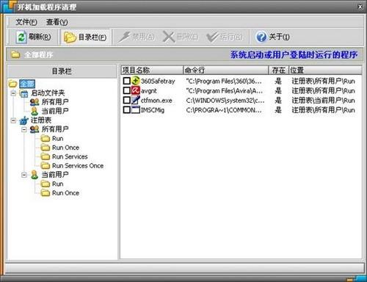Check the ctfmon.exe checkbox
Image resolution: width=367 pixels, height=282 pixels.
(126, 100)
